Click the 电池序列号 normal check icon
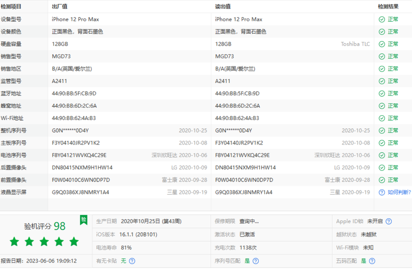 (x=382, y=155)
